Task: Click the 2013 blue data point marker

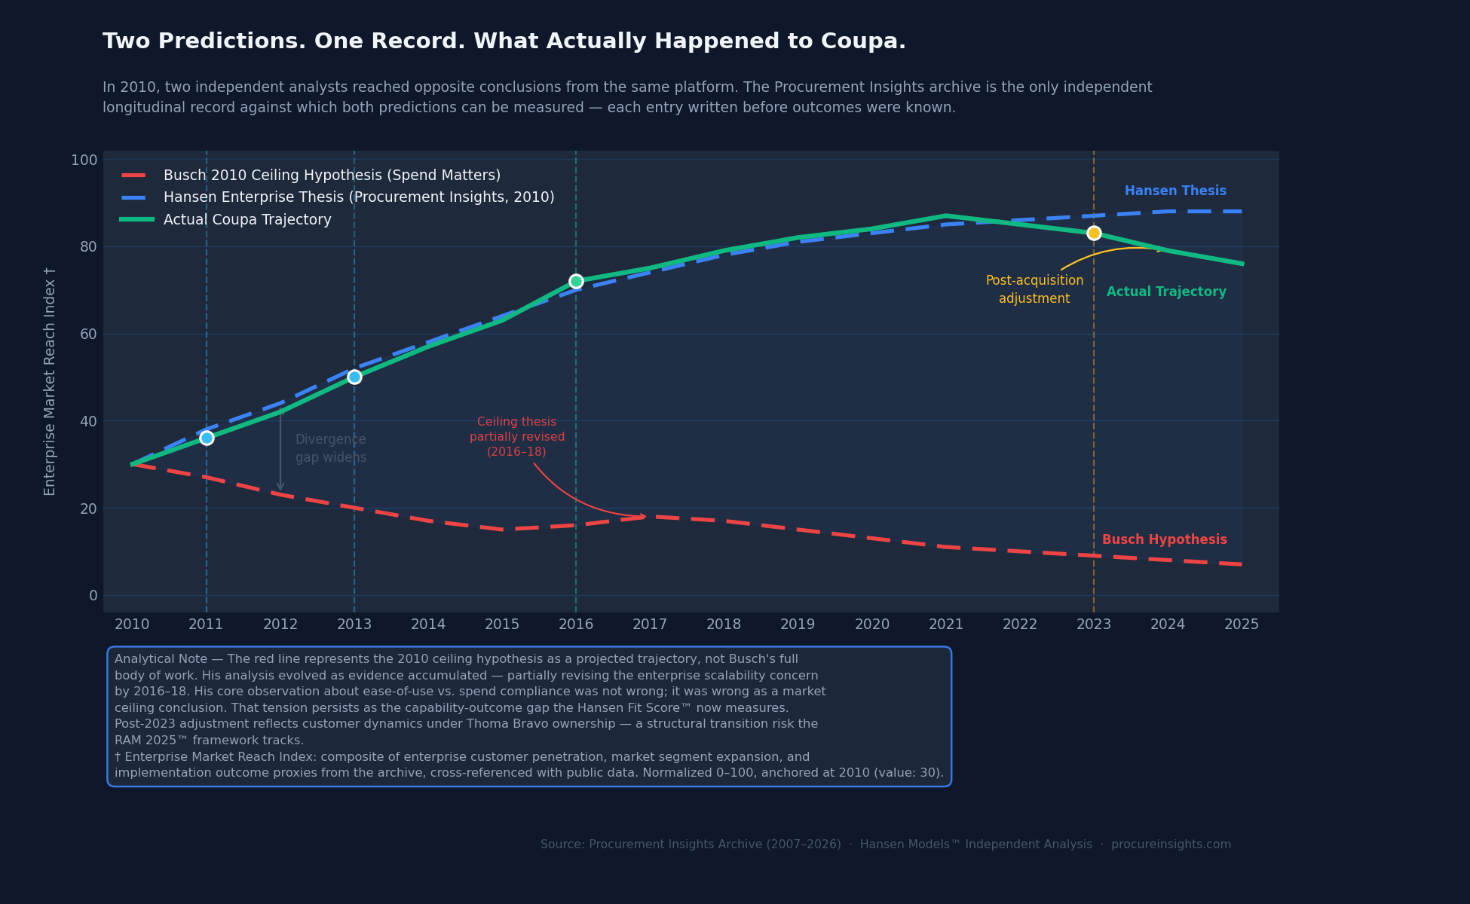Action: point(354,377)
